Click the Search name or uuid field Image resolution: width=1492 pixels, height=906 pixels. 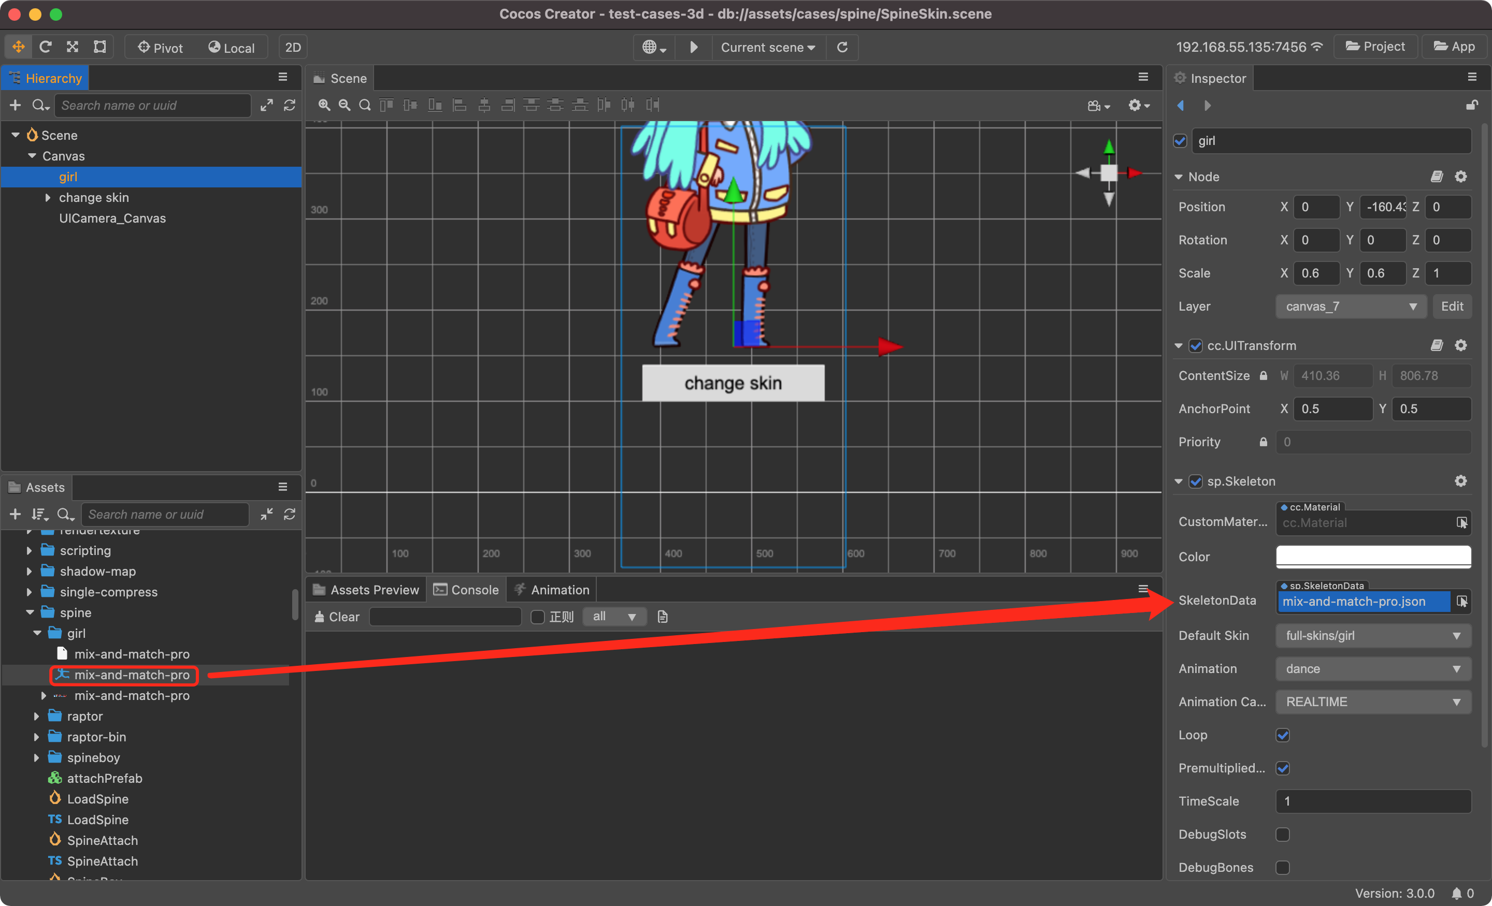point(151,105)
